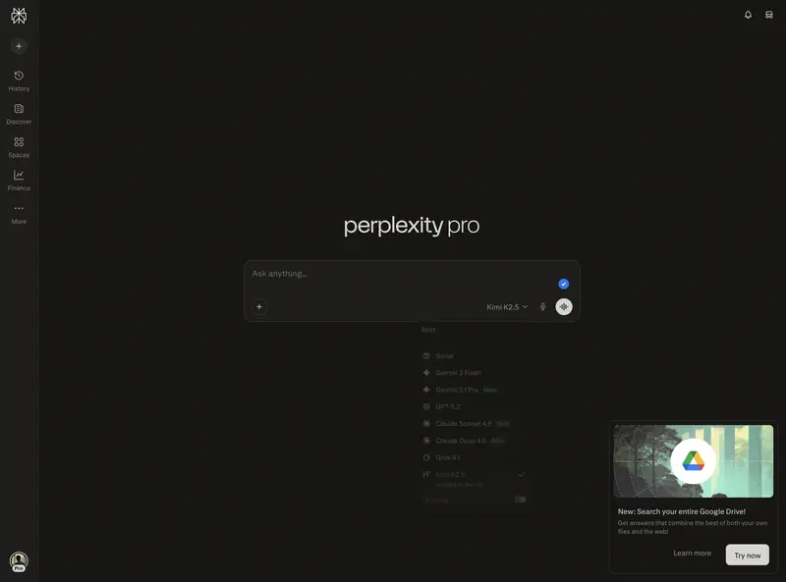The image size is (786, 582).
Task: Open the Kimi K2.5 model dropdown
Action: (505, 307)
